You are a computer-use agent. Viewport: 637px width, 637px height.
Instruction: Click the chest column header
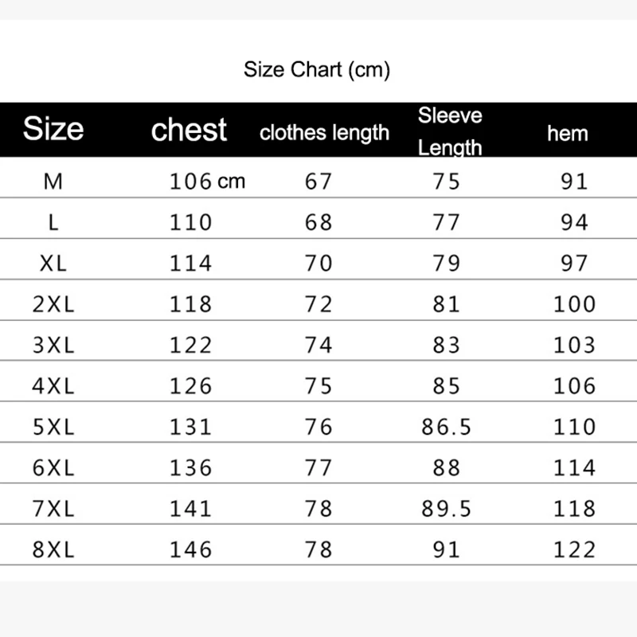tap(189, 130)
